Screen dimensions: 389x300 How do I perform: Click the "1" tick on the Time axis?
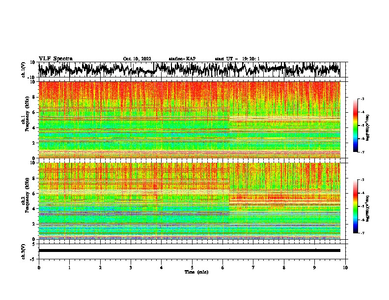[69, 268]
